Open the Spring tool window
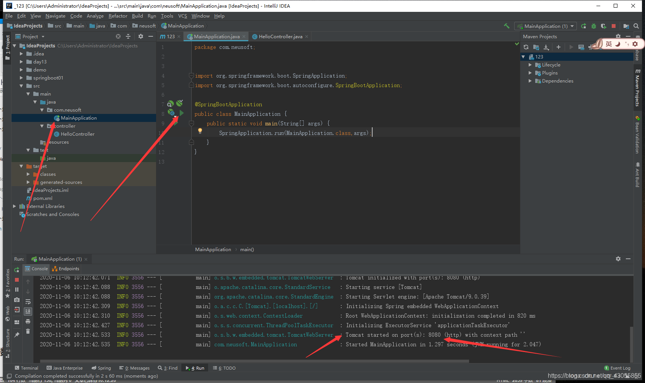Image resolution: width=645 pixels, height=383 pixels. [101, 368]
